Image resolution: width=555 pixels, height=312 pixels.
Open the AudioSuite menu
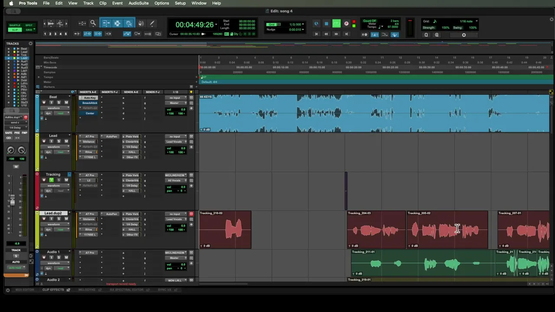click(x=138, y=3)
